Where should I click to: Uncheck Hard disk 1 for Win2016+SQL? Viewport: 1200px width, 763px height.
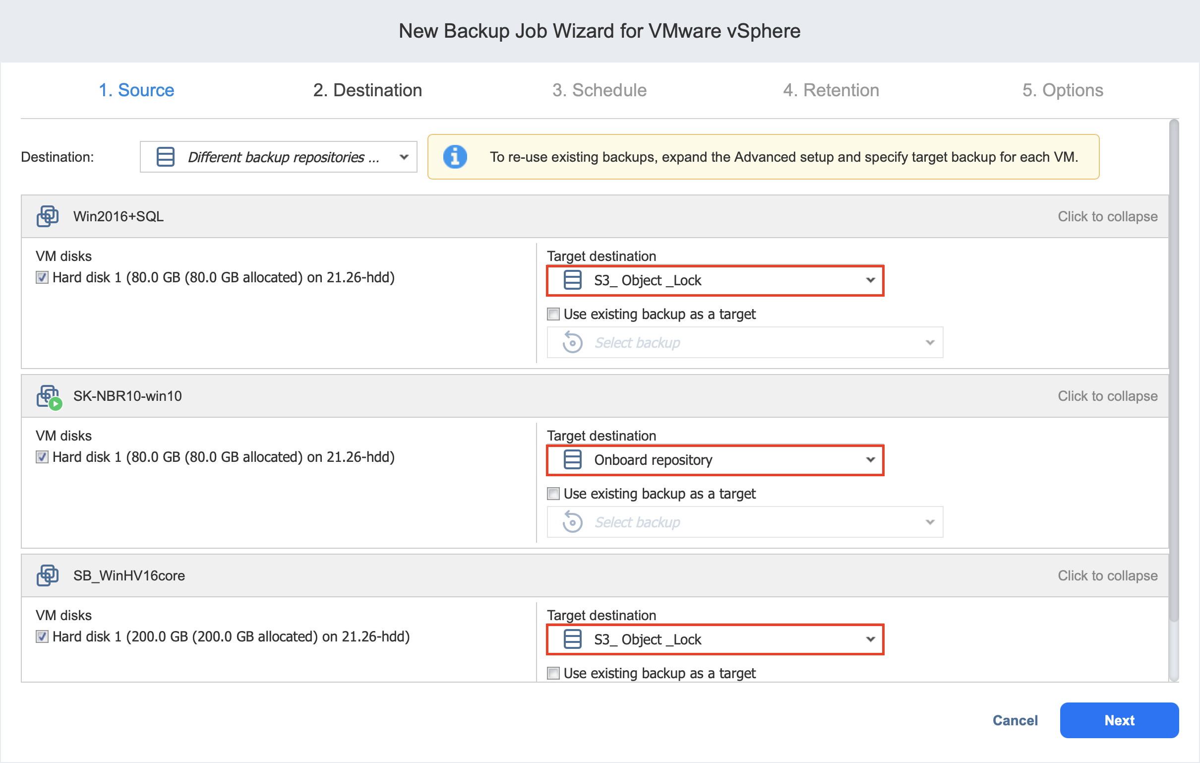42,277
